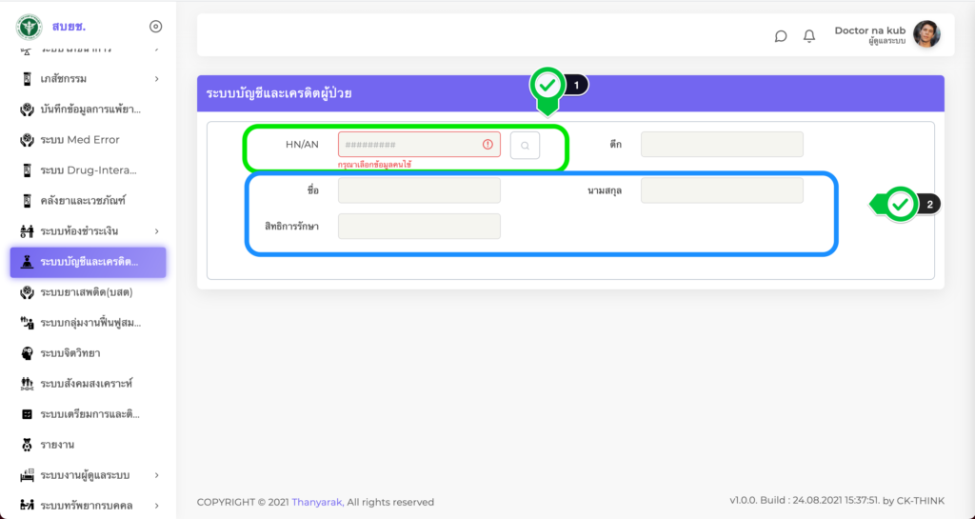Expand the เภสัชกรรม submenu chevron
This screenshot has width=975, height=519.
click(x=156, y=79)
